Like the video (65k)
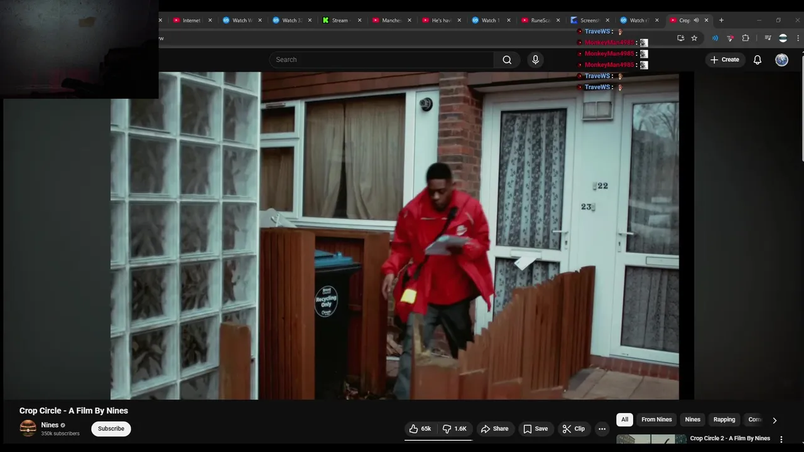The image size is (804, 452). (420, 429)
